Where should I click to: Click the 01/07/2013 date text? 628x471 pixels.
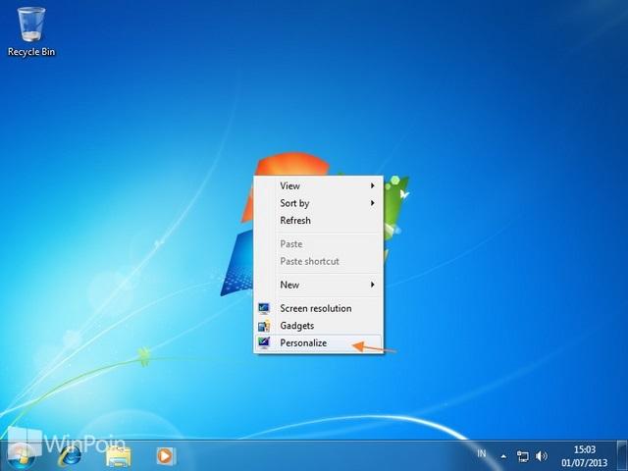(585, 462)
